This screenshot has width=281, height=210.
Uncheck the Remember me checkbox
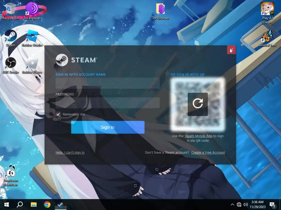point(58,114)
